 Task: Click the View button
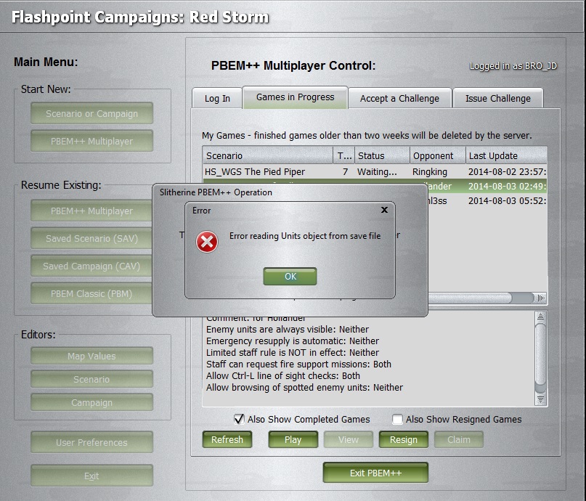point(349,439)
